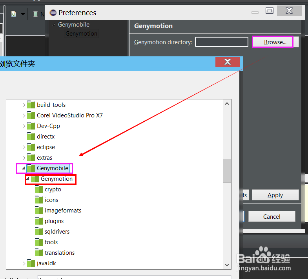Viewport: 308px width, 279px height.
Task: Select the Genymotion folder icon
Action: coord(35,178)
